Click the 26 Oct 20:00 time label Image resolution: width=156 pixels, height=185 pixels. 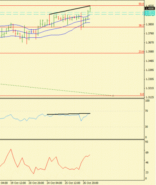(x=91, y=183)
